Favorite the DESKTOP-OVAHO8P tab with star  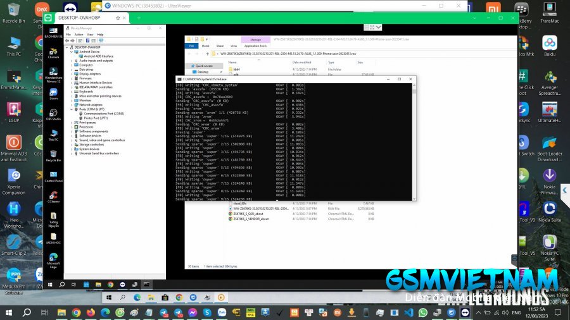tap(118, 18)
